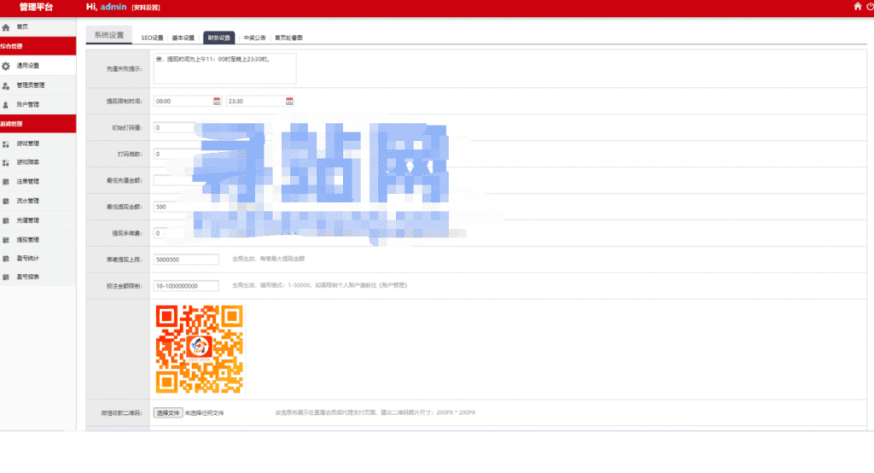This screenshot has height=473, width=874.
Task: Open 通用设置 gear icon in sidebar
Action: pos(6,66)
